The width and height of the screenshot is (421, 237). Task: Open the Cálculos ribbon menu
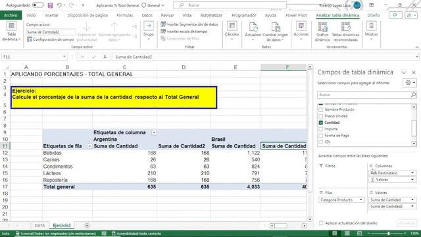(x=232, y=32)
